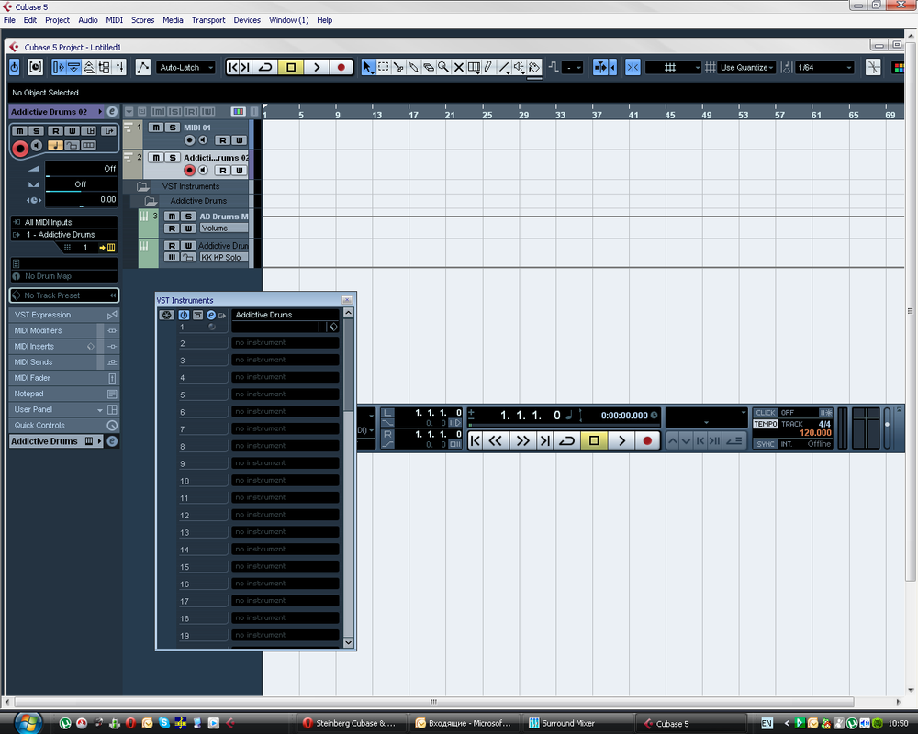Select the Color paint bucket tool
The width and height of the screenshot is (918, 734).
[534, 67]
